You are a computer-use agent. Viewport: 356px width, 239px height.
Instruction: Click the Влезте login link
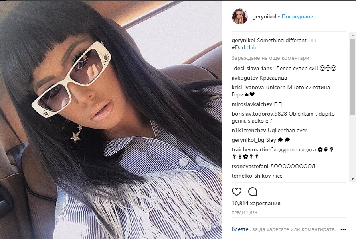tap(240, 229)
